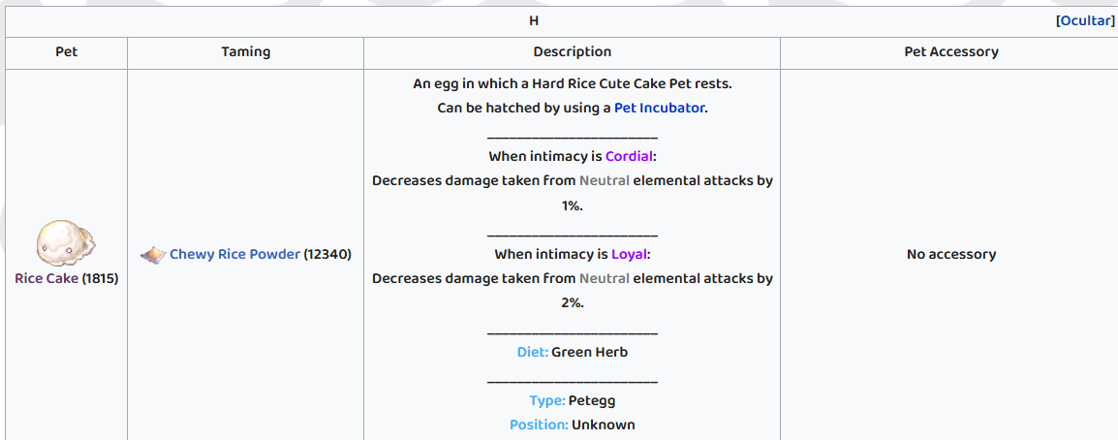
Task: Click the blue Position: label
Action: [x=539, y=425]
